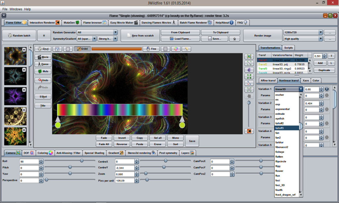Switch to the Easy Movie Maker tab
Screen dimensions: 339x203
(124, 22)
